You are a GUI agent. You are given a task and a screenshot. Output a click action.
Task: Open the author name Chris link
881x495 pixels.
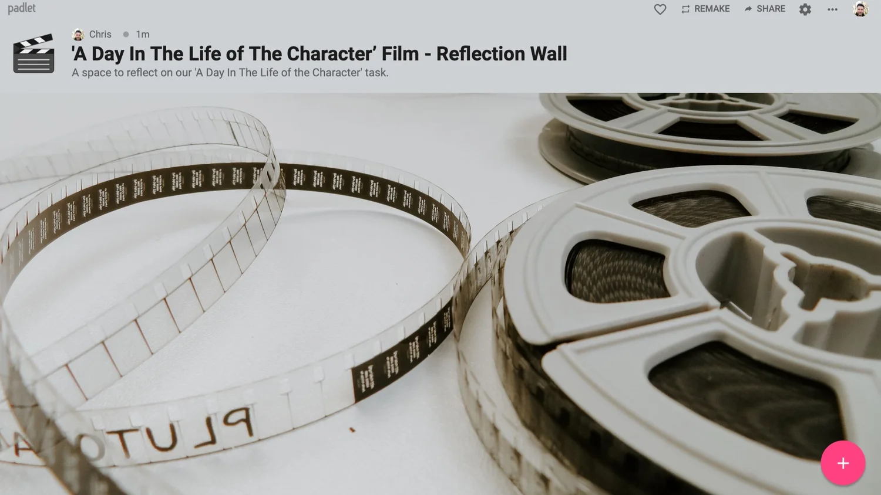coord(100,35)
